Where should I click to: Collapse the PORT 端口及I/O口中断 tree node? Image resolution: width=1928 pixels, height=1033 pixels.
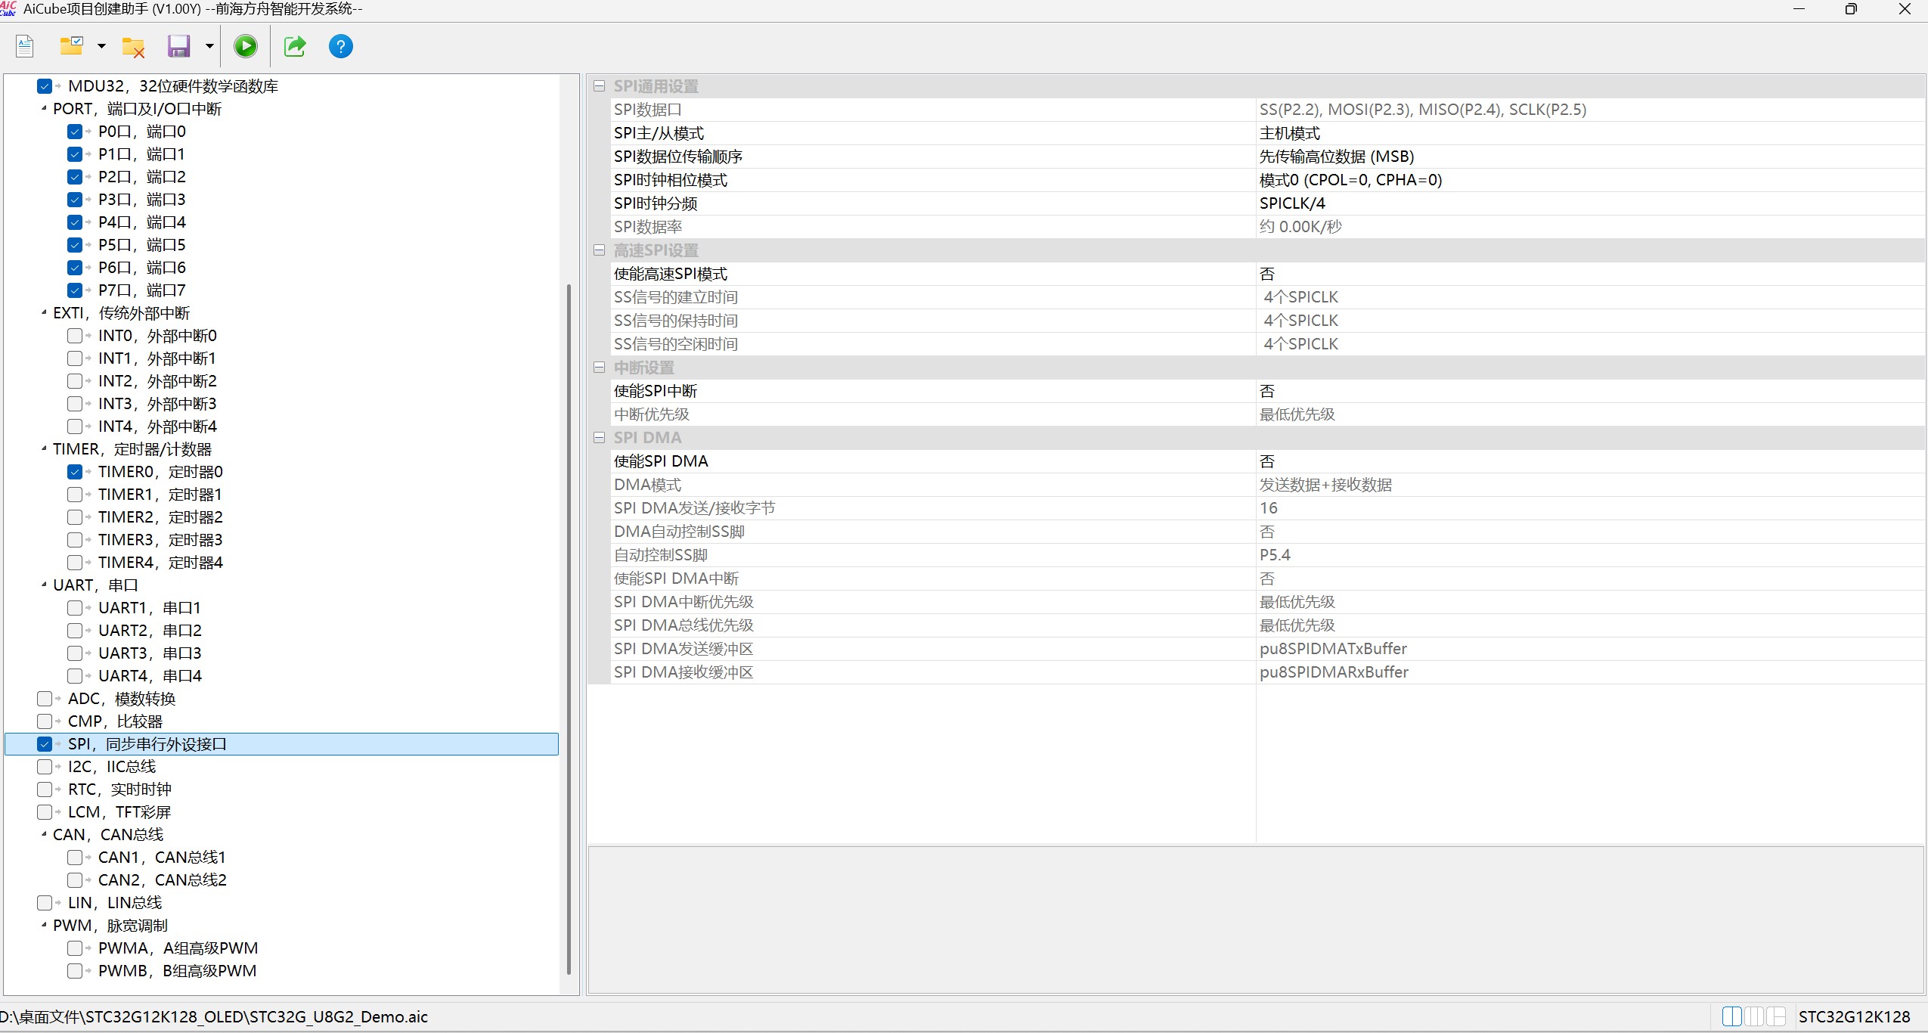(44, 109)
